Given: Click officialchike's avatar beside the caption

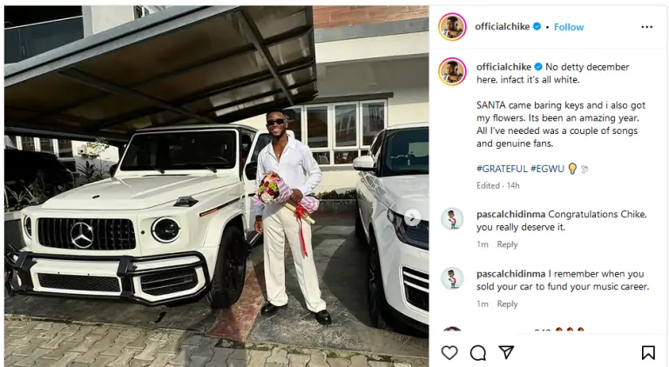Looking at the screenshot, I should coord(452,71).
